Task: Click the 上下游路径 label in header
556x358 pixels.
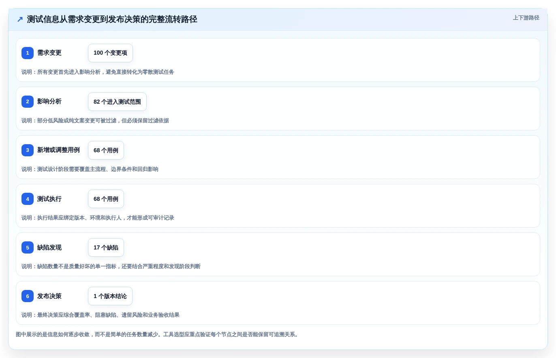Action: point(526,18)
